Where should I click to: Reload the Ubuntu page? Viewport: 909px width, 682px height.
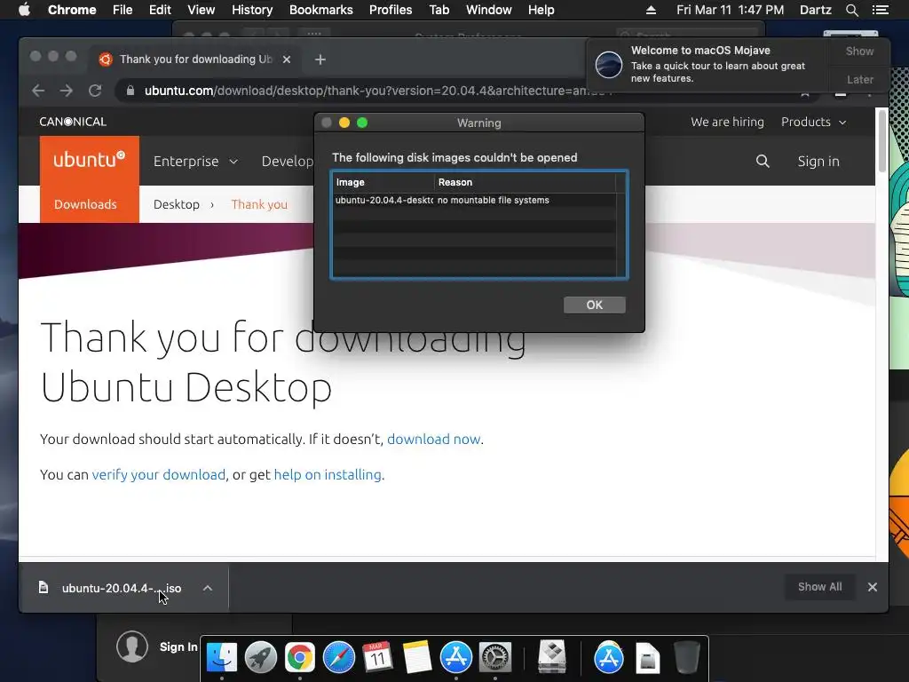tap(95, 91)
